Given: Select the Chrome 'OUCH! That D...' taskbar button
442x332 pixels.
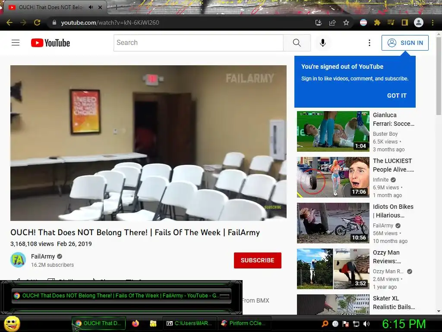Looking at the screenshot, I should point(99,323).
